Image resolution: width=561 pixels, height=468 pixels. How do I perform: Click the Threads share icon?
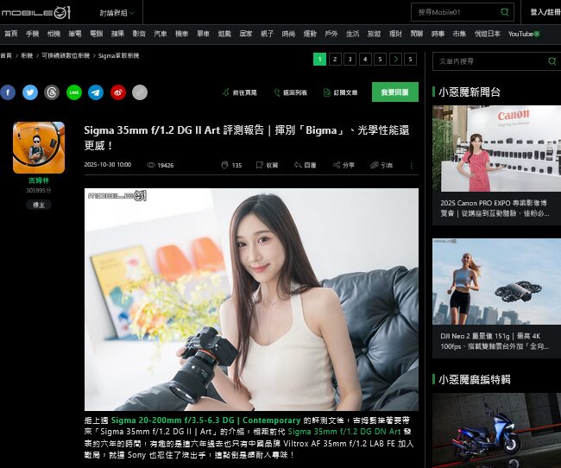pos(52,92)
